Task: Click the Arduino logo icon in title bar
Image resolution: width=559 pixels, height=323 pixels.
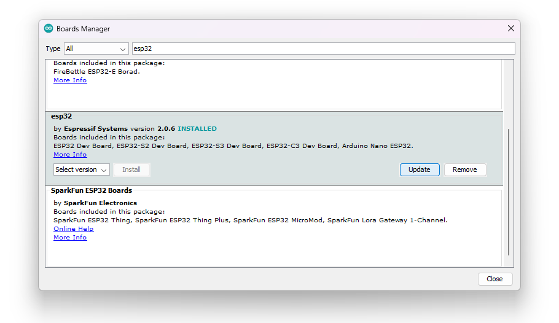Action: tap(49, 28)
